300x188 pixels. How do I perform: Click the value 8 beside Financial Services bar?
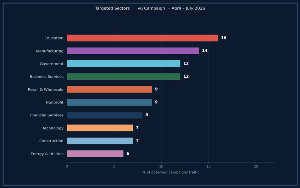[147, 115]
